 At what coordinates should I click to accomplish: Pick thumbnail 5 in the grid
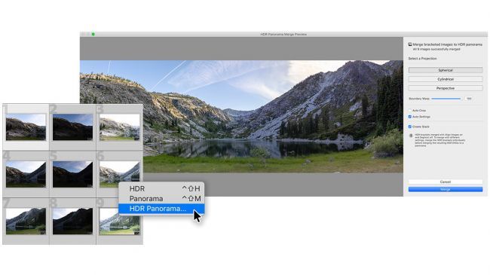coord(72,174)
